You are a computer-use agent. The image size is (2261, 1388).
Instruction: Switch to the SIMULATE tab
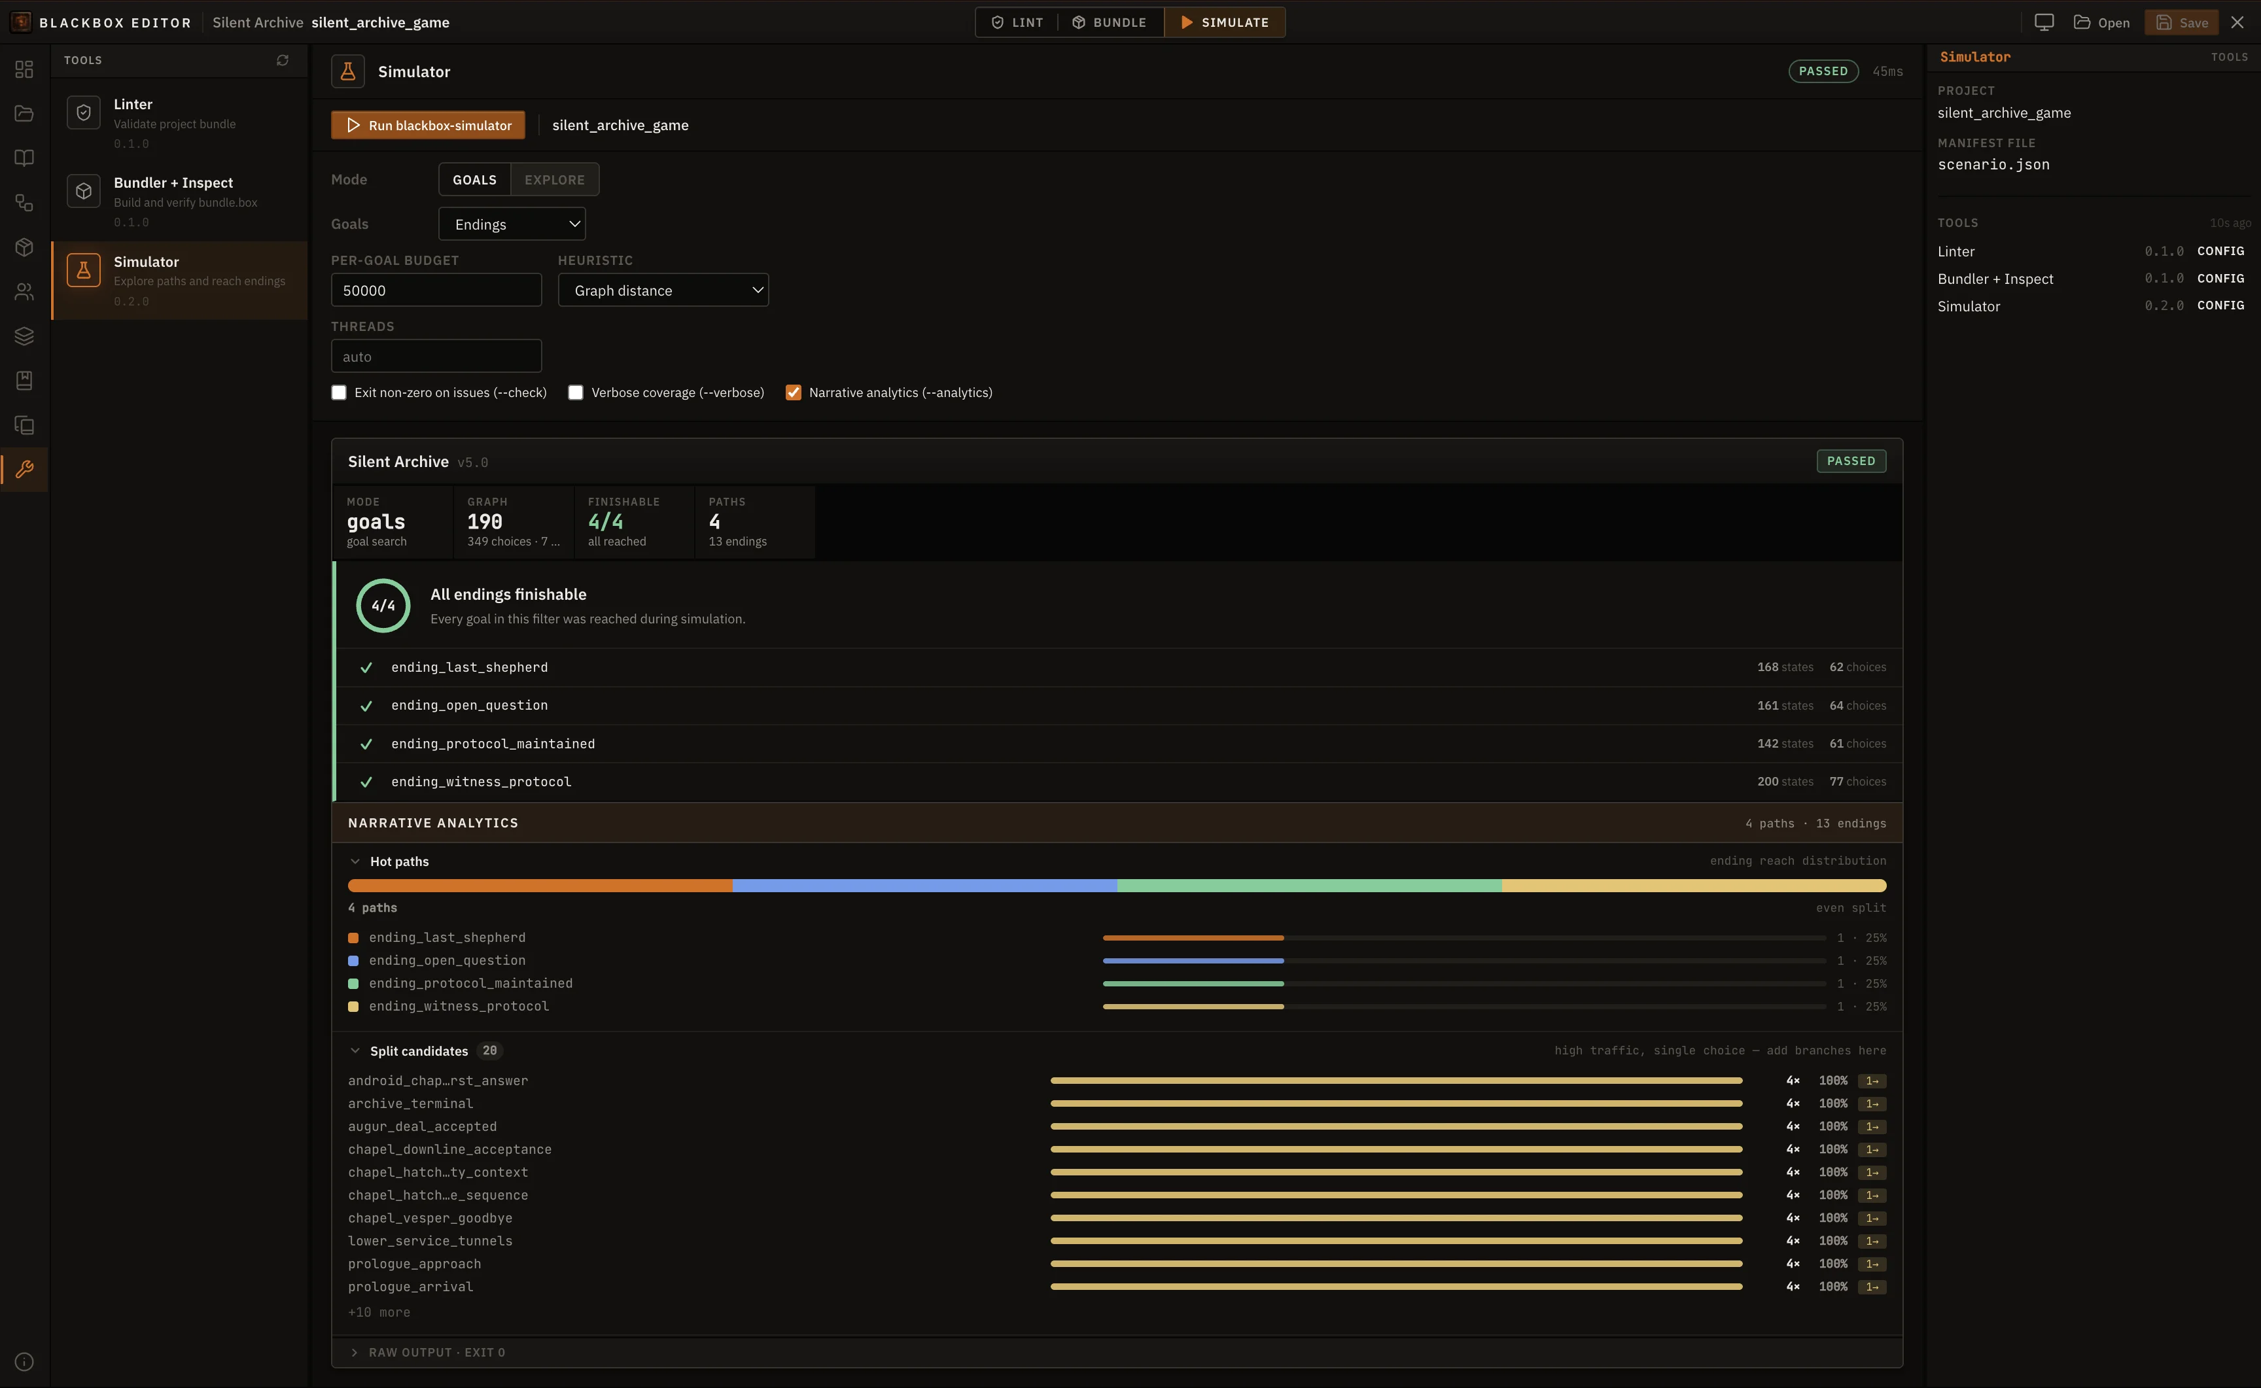click(1225, 22)
